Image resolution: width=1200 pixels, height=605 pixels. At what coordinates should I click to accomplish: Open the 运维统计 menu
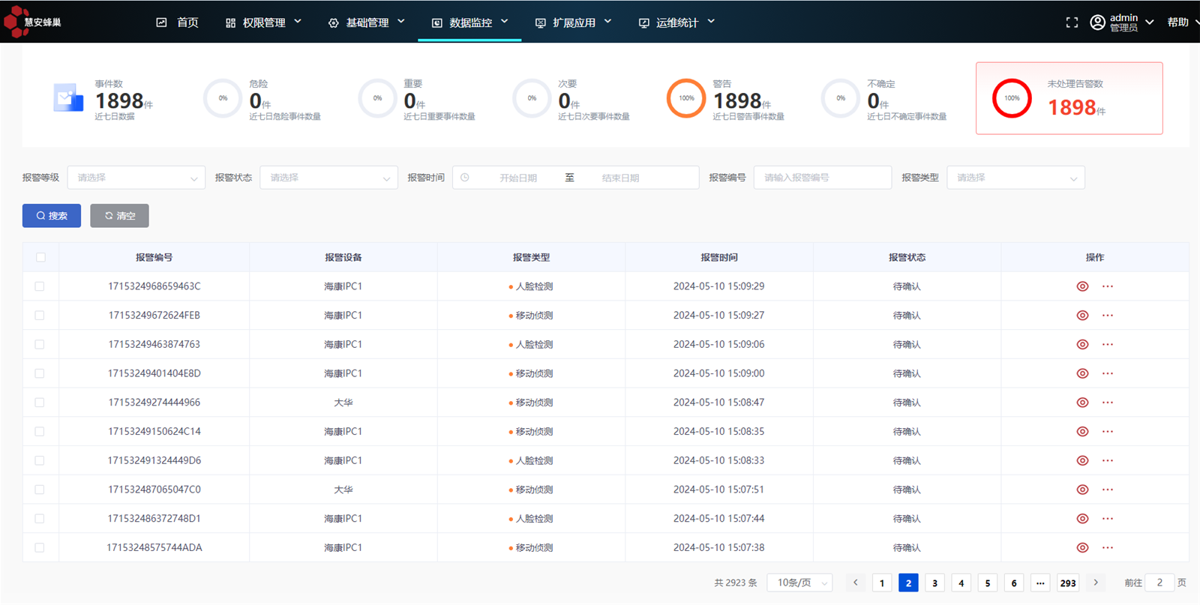click(x=676, y=22)
